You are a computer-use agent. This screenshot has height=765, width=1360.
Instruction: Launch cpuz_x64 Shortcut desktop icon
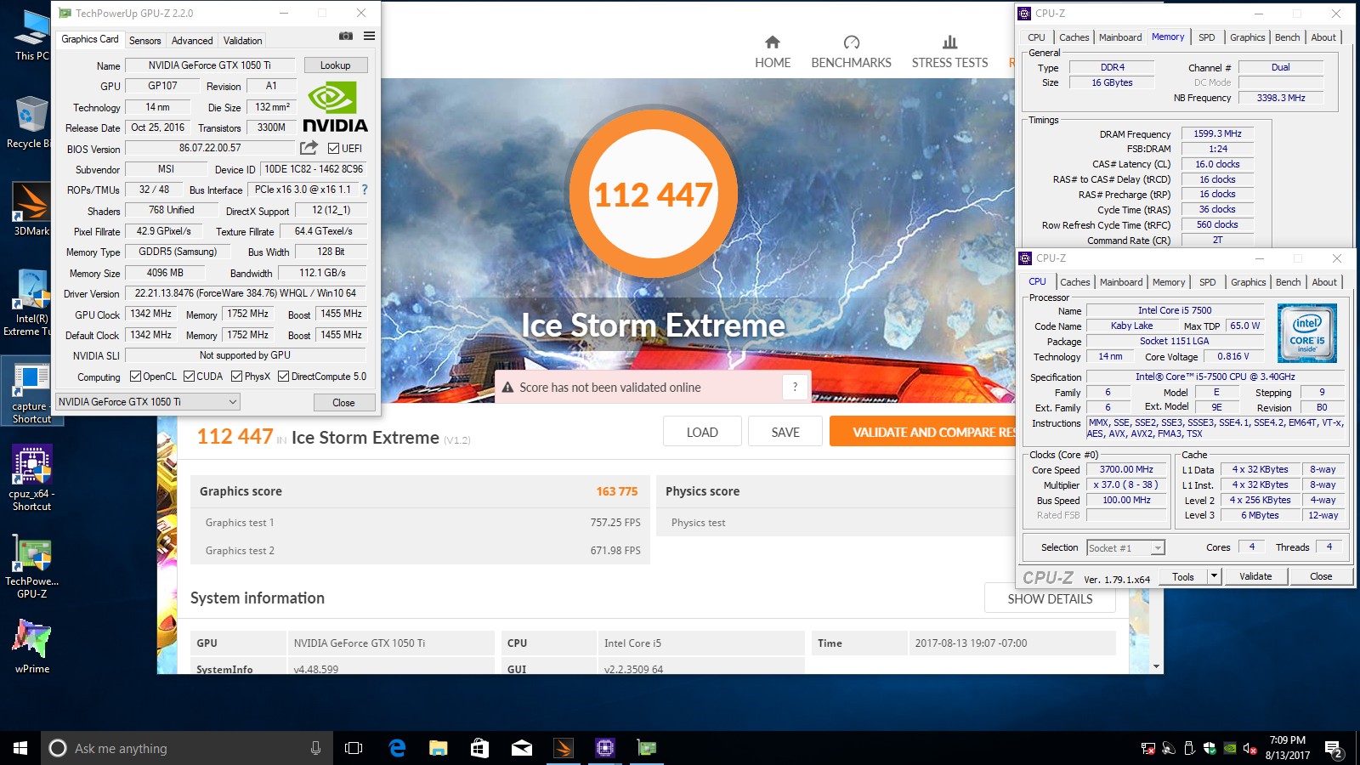(31, 479)
